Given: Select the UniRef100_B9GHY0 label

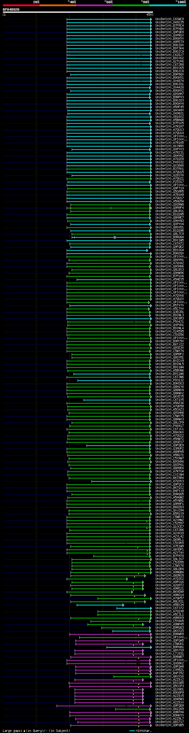Looking at the screenshot, I should [170, 38].
